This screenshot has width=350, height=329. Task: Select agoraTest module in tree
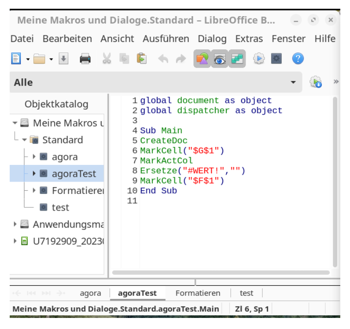pos(74,174)
